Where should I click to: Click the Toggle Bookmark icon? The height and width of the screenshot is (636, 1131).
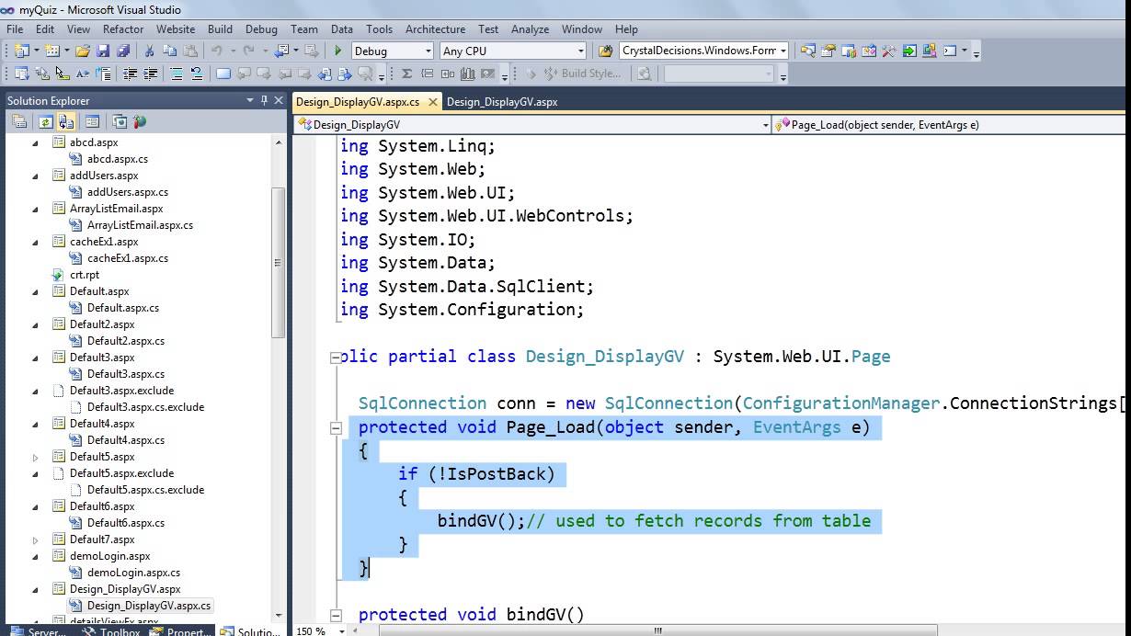coord(223,74)
